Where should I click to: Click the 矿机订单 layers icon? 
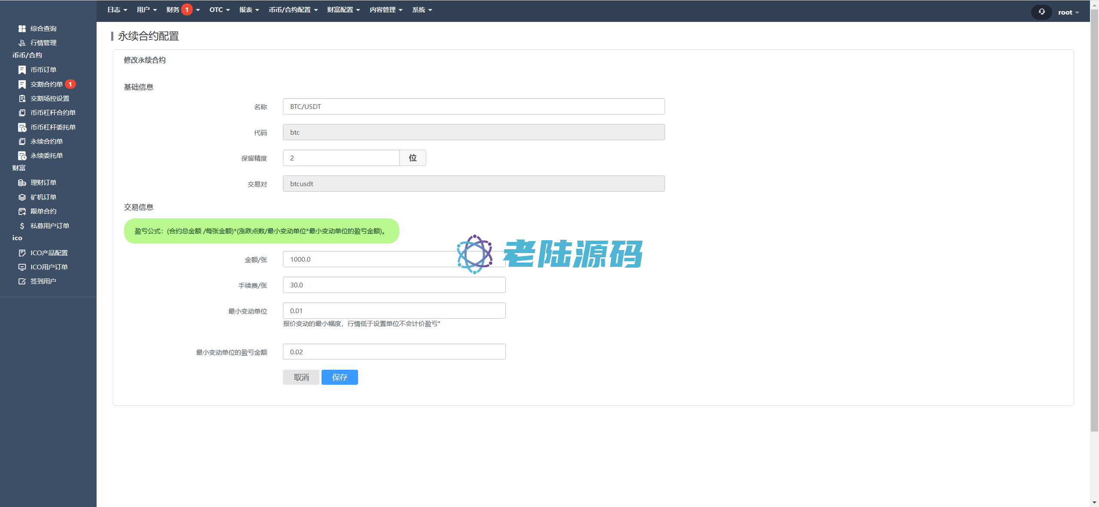tap(22, 197)
